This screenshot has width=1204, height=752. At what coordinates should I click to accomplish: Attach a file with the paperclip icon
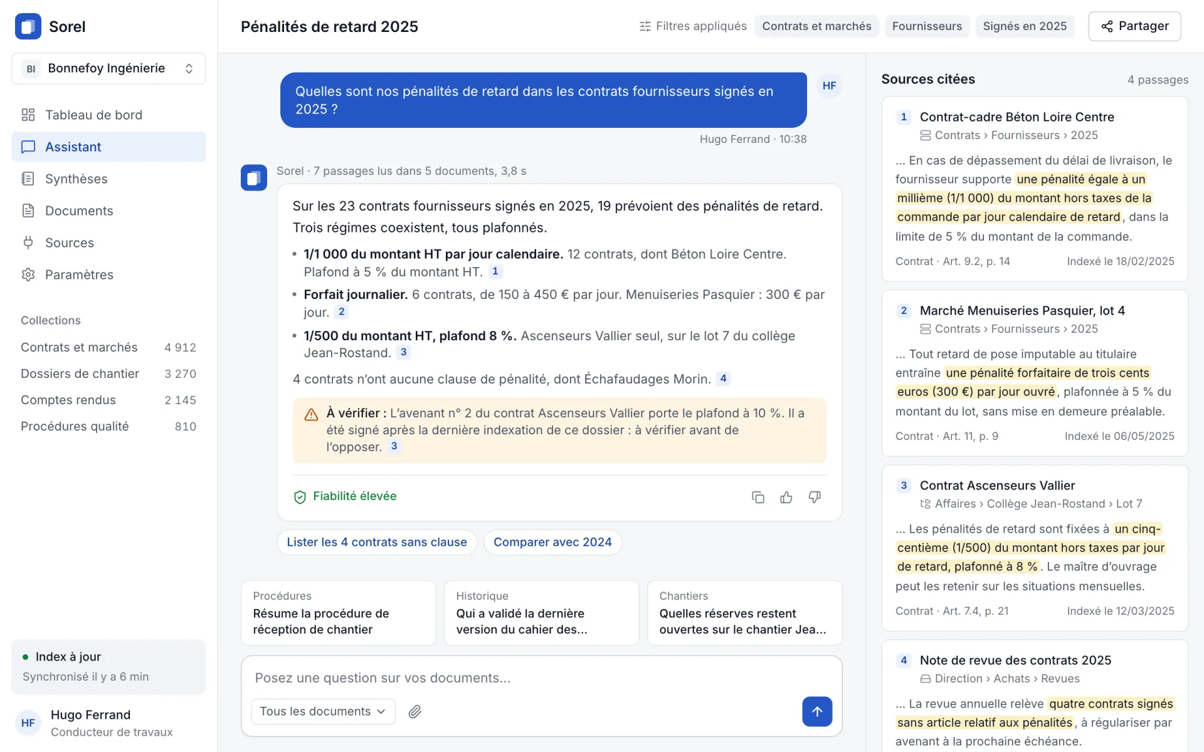(x=415, y=711)
